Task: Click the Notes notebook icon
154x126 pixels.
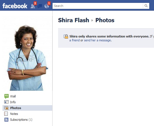Action: pos(6,114)
